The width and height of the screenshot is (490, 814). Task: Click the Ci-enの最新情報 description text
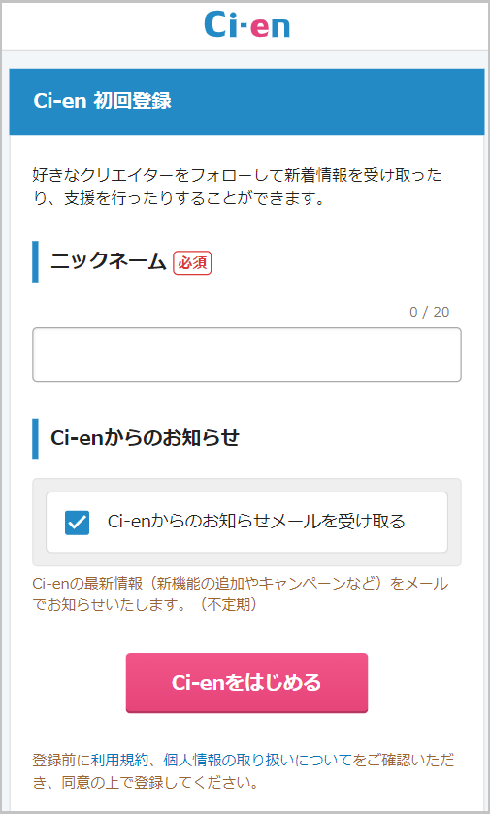[240, 594]
